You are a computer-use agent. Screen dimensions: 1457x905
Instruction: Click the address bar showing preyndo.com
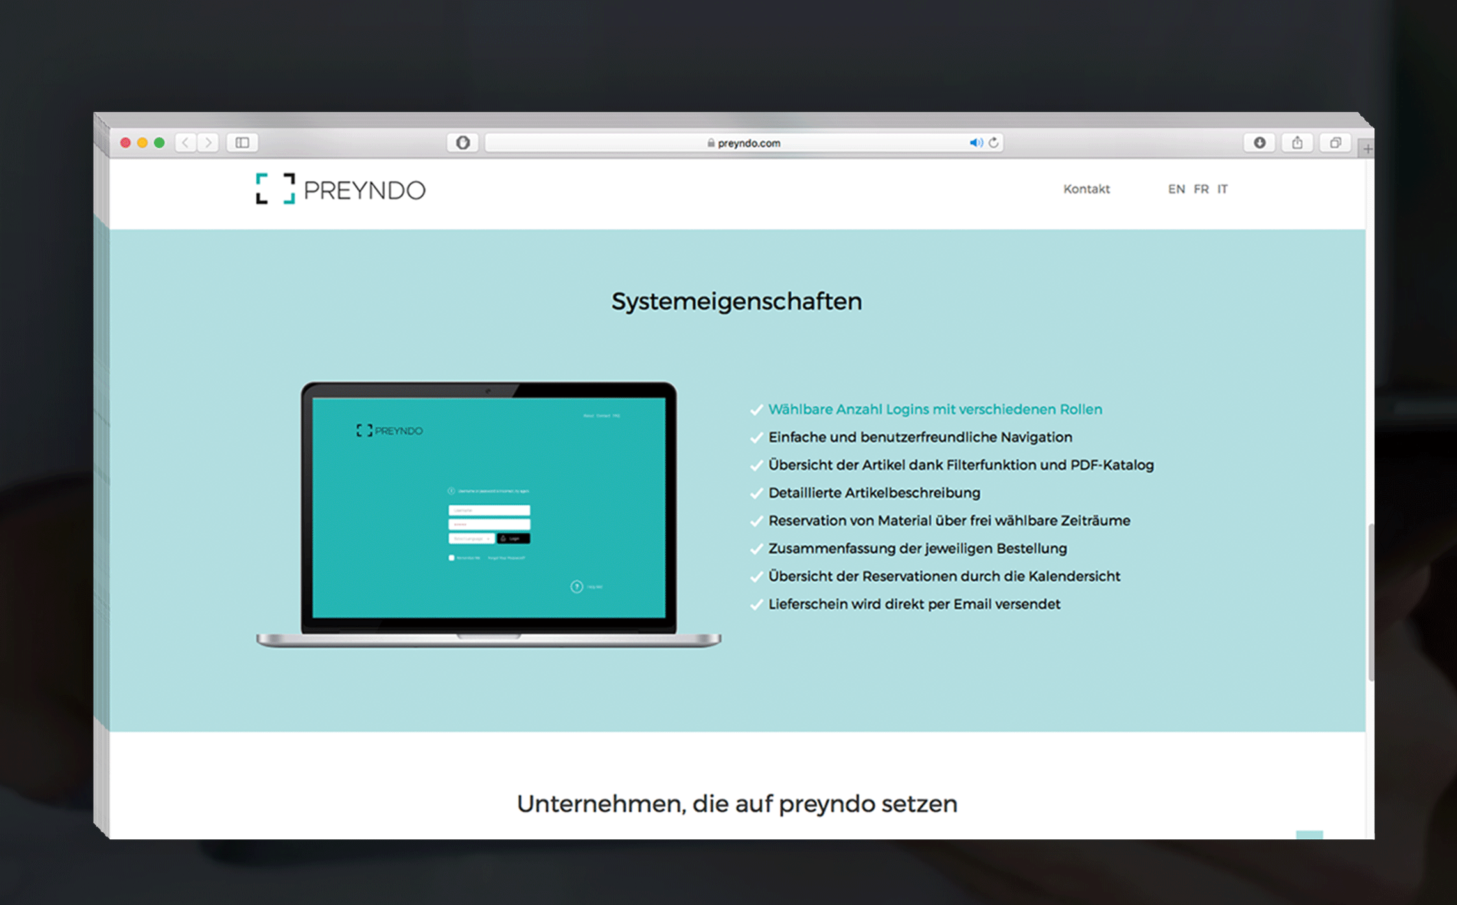click(x=744, y=143)
